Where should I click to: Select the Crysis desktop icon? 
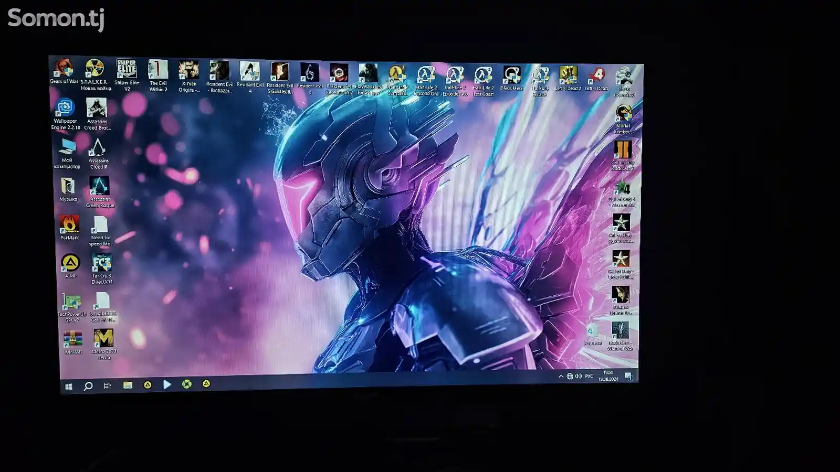624,82
